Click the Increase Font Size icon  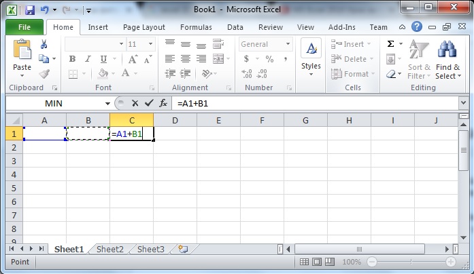133,59
